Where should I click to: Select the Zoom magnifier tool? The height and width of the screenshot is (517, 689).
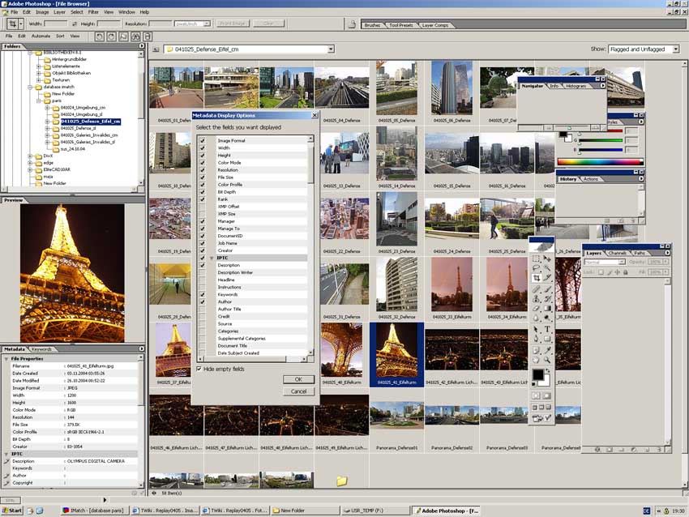pos(547,360)
